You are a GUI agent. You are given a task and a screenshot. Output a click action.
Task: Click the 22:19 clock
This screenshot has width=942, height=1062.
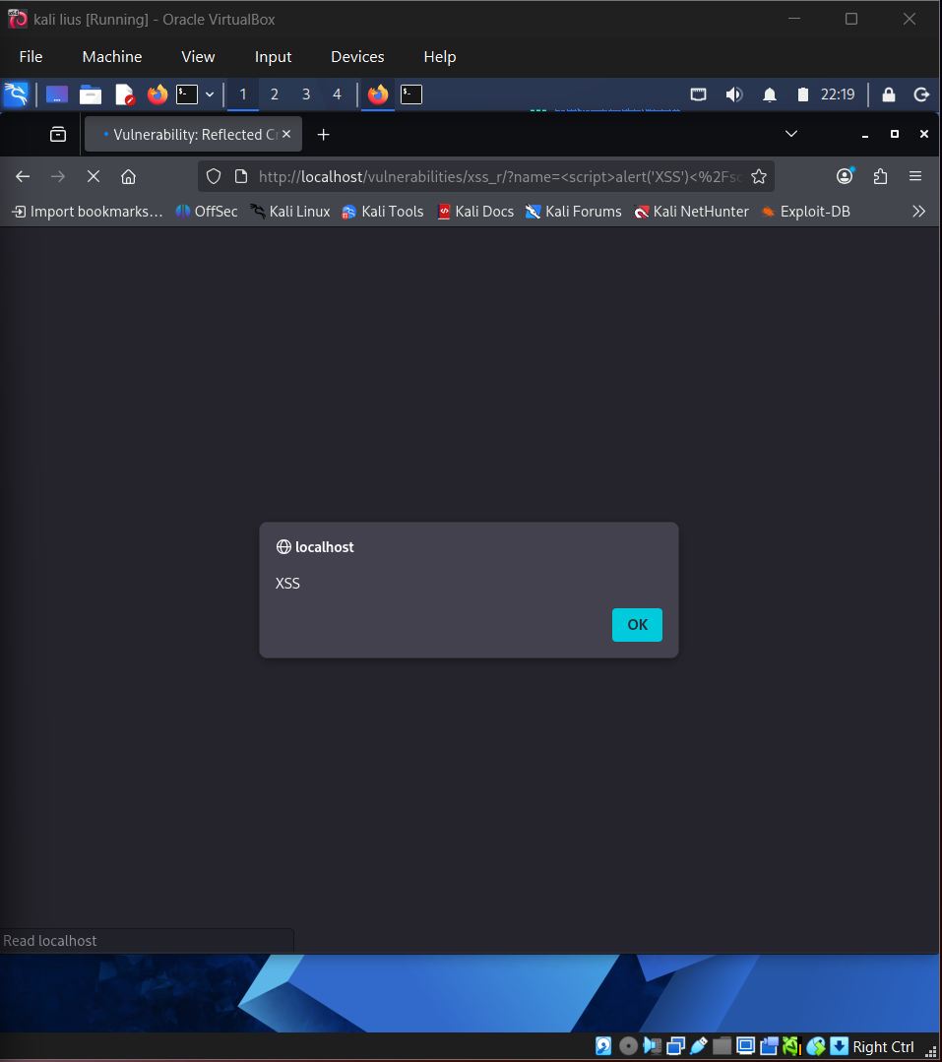[x=838, y=94]
